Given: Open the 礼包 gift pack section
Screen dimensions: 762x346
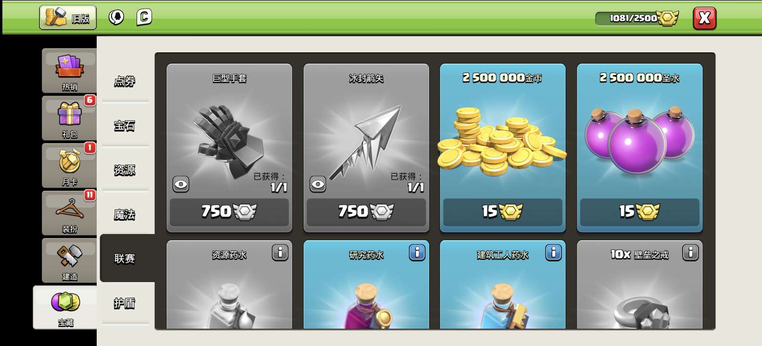Looking at the screenshot, I should pyautogui.click(x=69, y=118).
